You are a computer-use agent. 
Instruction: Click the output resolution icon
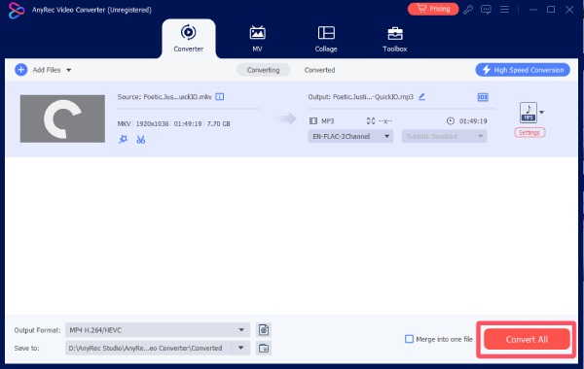371,120
